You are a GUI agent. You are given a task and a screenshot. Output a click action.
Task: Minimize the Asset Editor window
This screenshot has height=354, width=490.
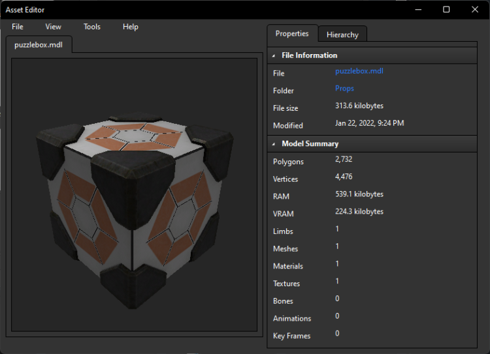click(x=418, y=10)
